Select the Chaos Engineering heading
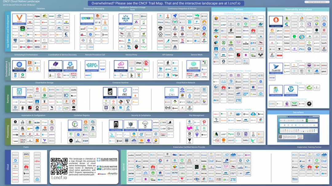This screenshot has width=332, height=186. pyautogui.click(x=298, y=99)
